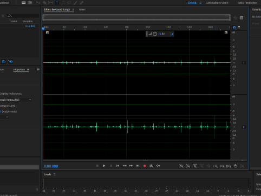The image size is (261, 196).
Task: Zoom in amplitude
Action: coord(181,166)
